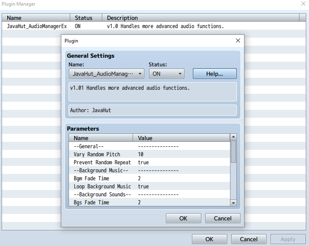Screen dimensions: 309x246
Task: Click the v1.0 description in plugin list
Action: click(x=166, y=26)
